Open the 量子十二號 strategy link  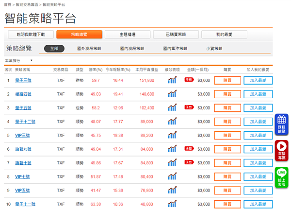coord(25,122)
